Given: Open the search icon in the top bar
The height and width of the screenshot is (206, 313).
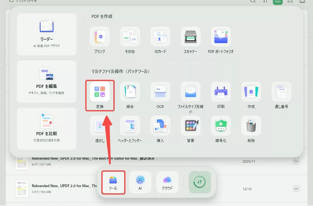Looking at the screenshot, I should click(x=253, y=2).
